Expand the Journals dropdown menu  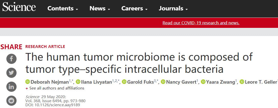tap(173, 8)
